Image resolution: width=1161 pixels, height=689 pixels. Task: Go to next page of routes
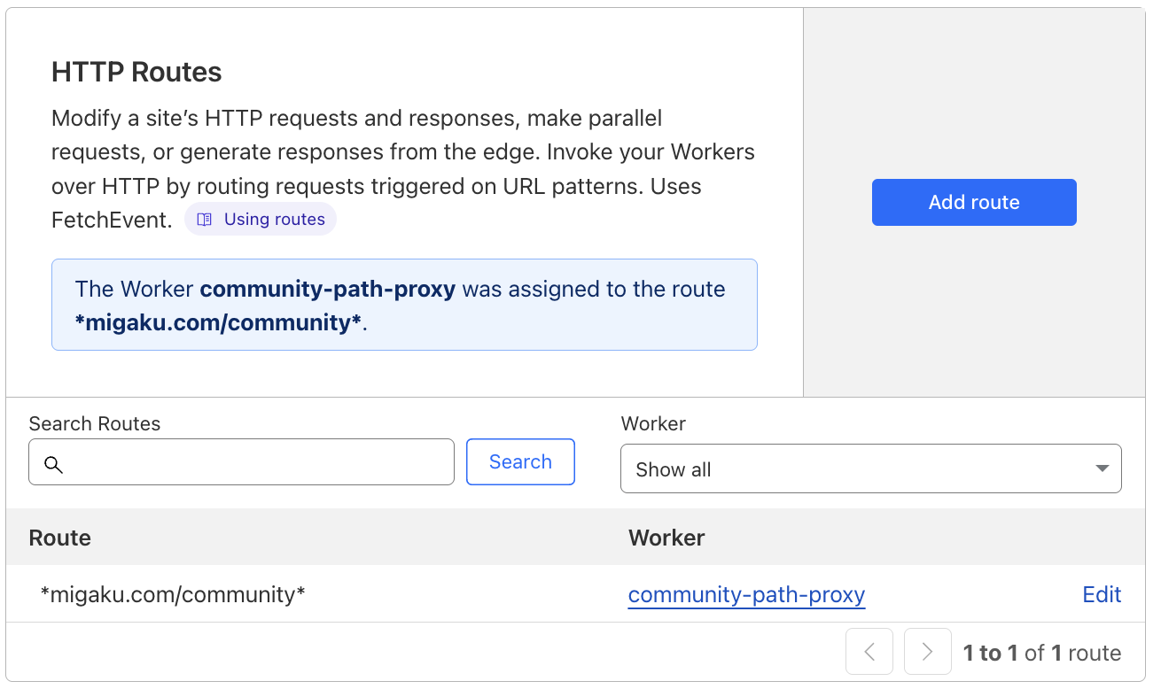pos(927,652)
